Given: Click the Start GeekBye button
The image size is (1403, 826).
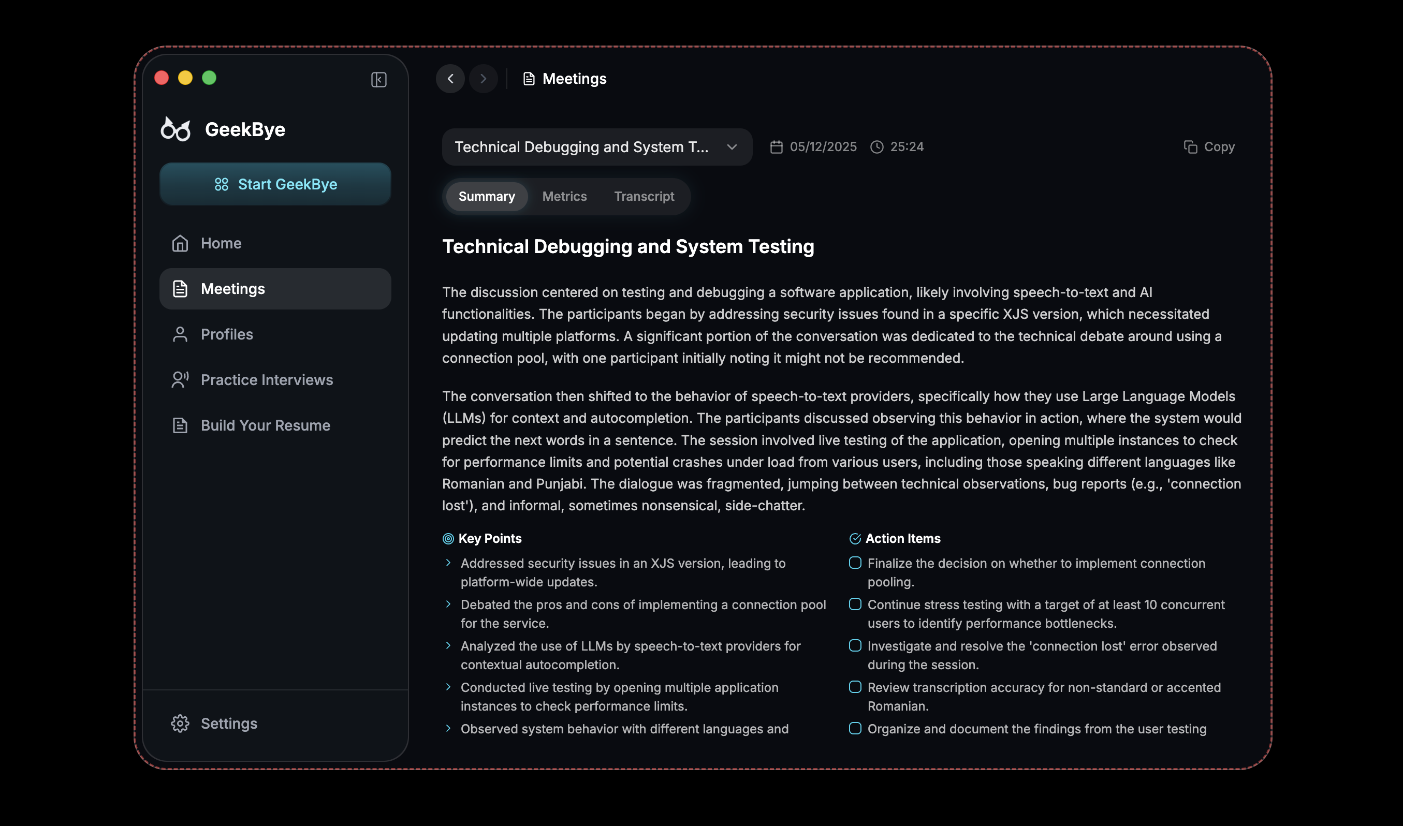Looking at the screenshot, I should pyautogui.click(x=275, y=184).
